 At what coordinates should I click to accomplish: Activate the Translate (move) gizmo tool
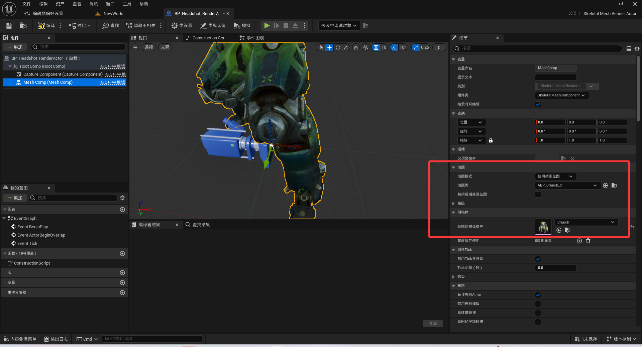329,47
